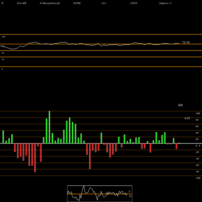Click the RSI 30 axis label

(3, 59)
